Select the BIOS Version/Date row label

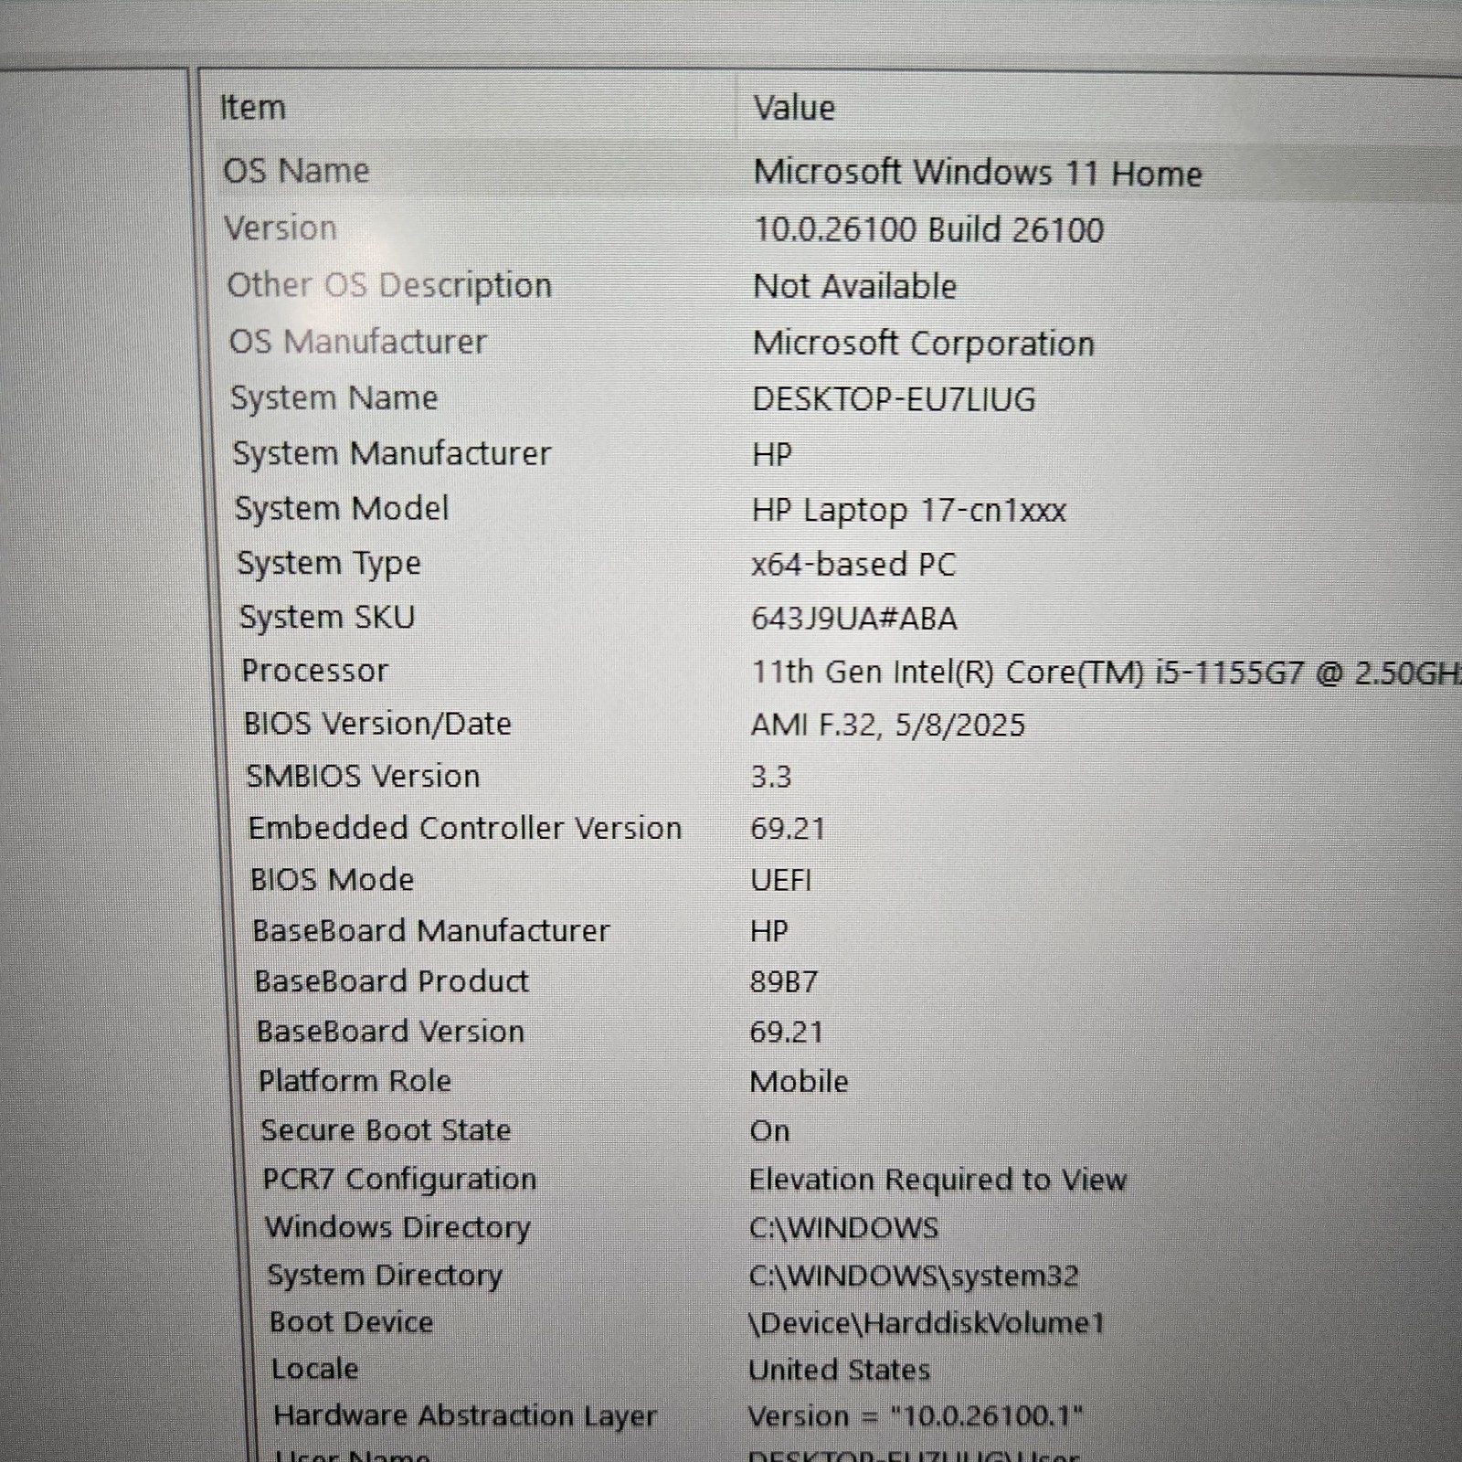pos(376,724)
